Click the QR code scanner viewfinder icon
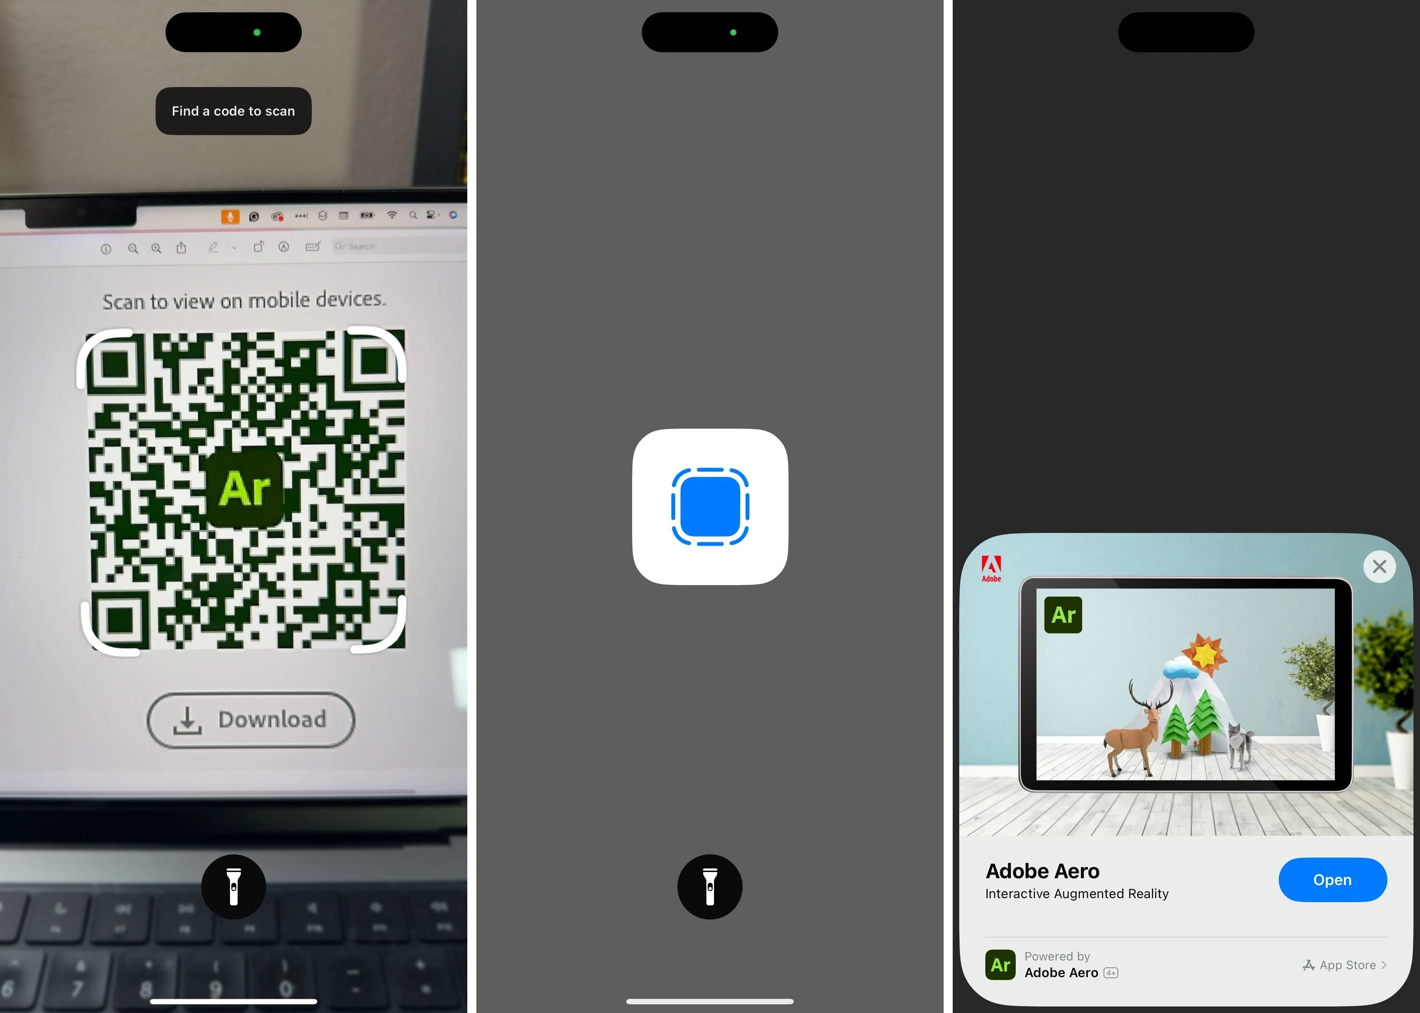Screen dimensions: 1420x1013 [710, 506]
